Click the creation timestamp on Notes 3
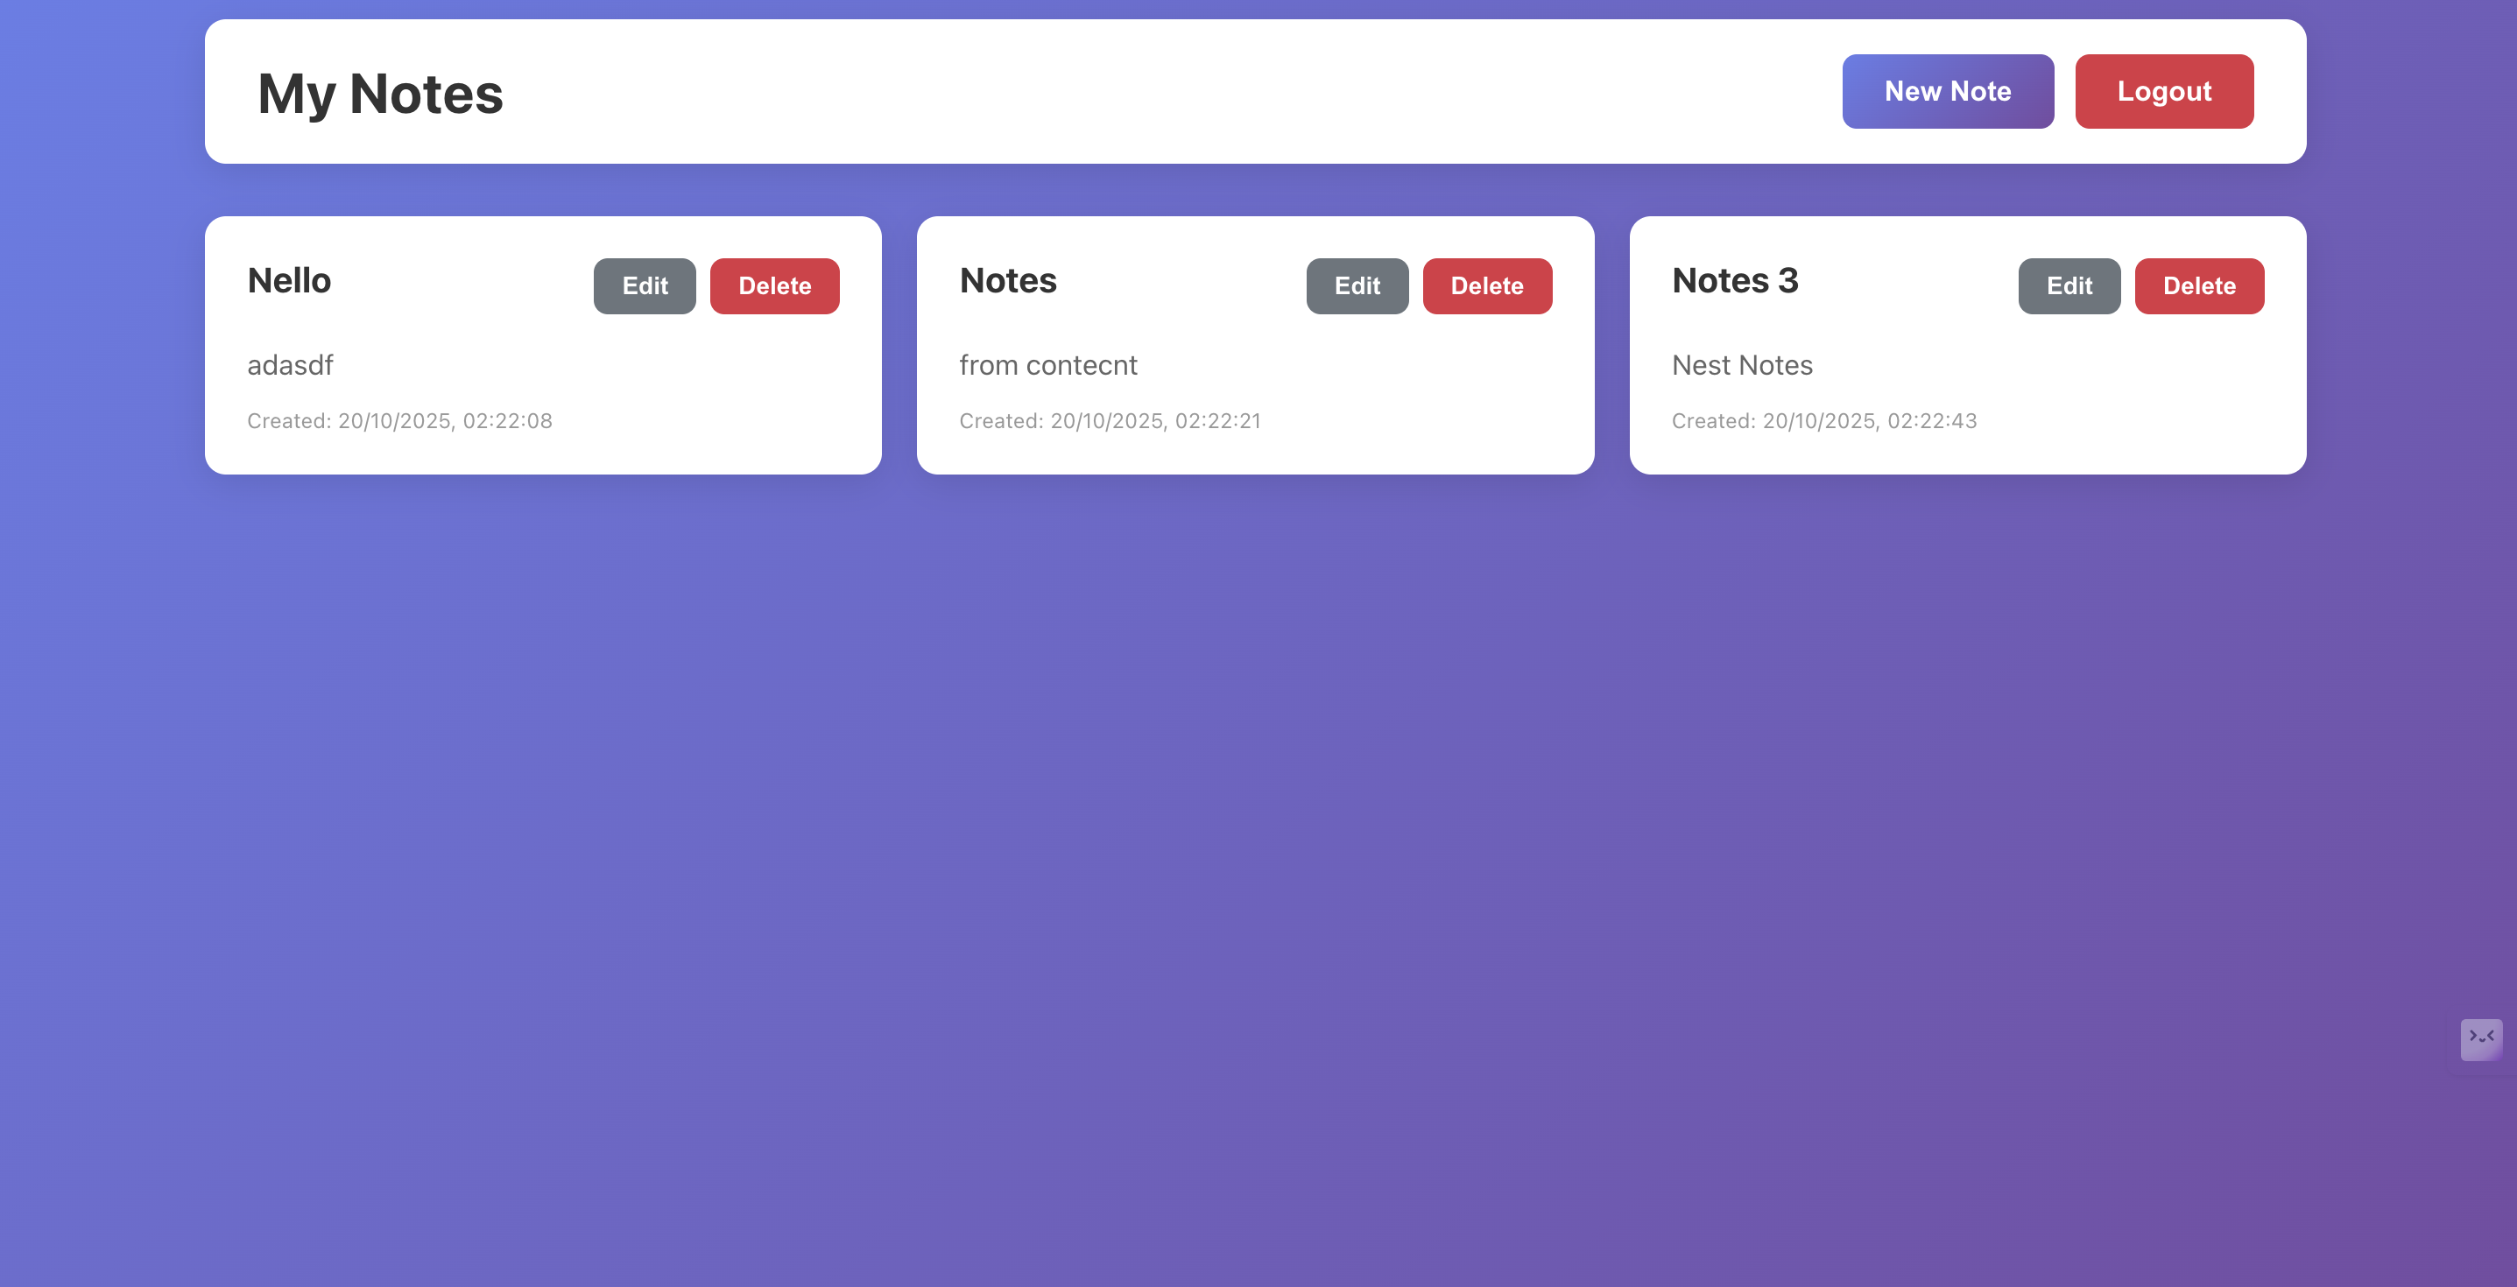 pyautogui.click(x=1824, y=421)
